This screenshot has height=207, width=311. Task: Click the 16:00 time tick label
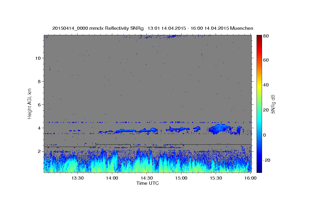(250, 178)
